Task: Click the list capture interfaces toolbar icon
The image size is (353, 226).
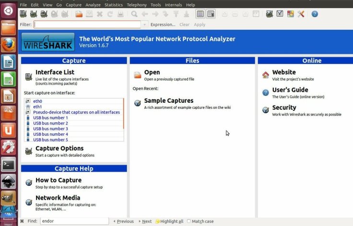Action: click(23, 14)
